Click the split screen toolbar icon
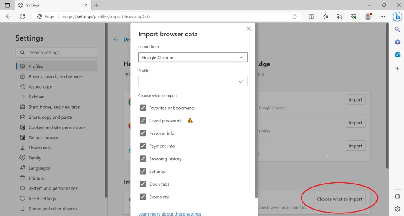This screenshot has height=216, width=404. click(x=312, y=16)
